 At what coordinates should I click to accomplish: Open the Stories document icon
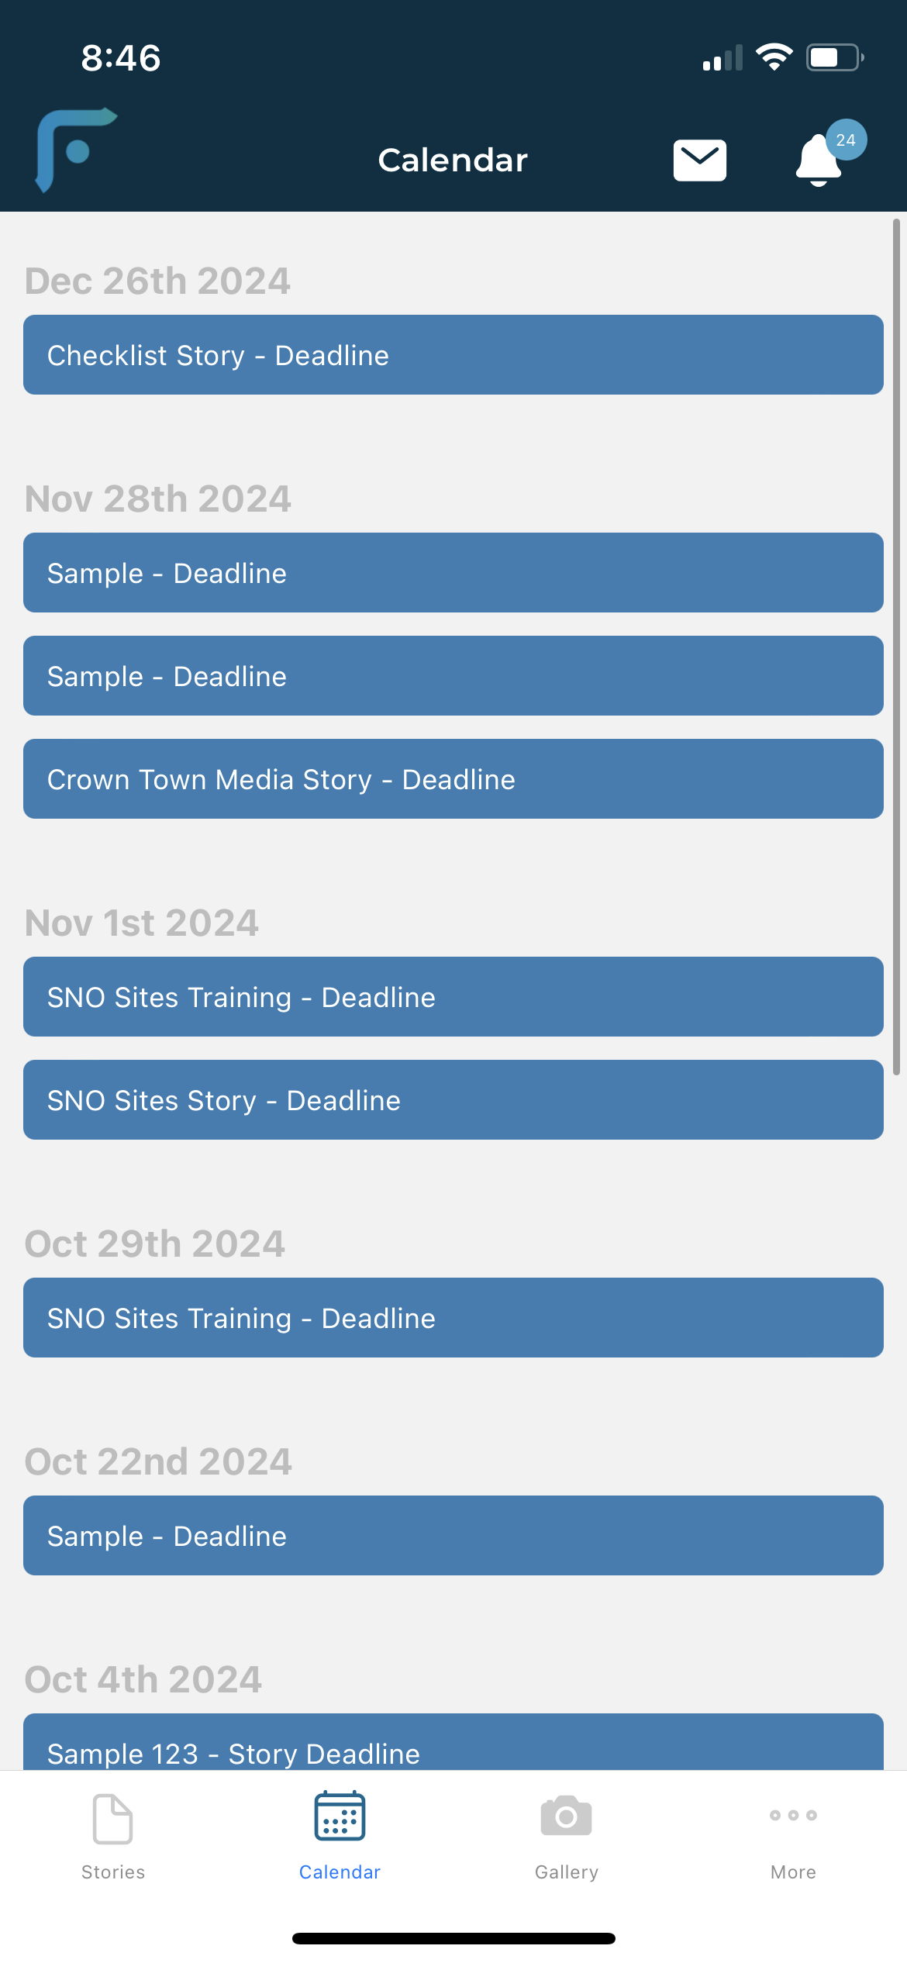113,1818
